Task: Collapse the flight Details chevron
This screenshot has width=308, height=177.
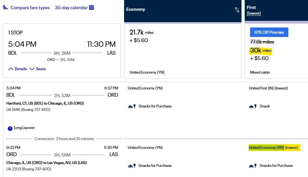Action: [11, 69]
